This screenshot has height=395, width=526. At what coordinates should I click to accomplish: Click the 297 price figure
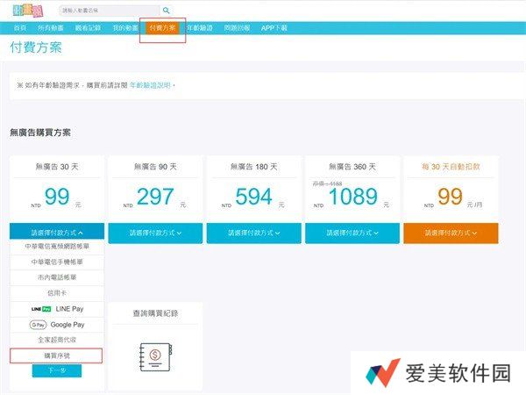[x=155, y=197]
